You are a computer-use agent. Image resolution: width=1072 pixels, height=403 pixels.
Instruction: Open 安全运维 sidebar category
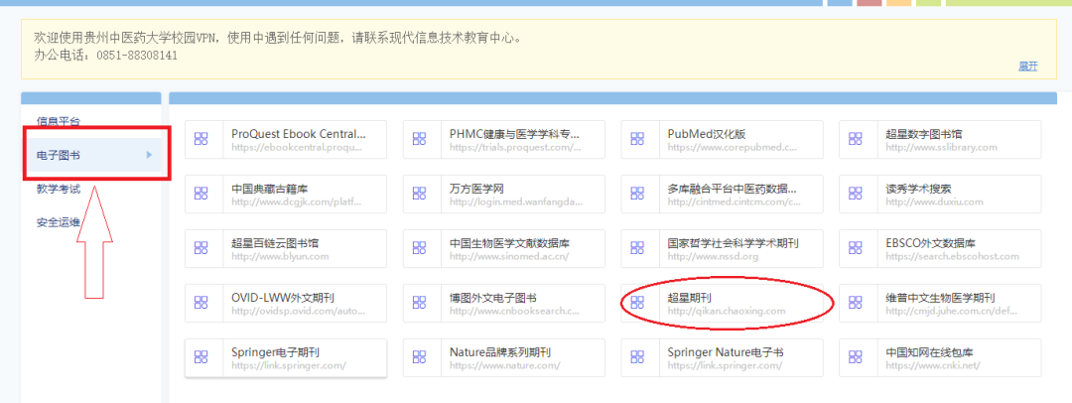click(x=59, y=221)
